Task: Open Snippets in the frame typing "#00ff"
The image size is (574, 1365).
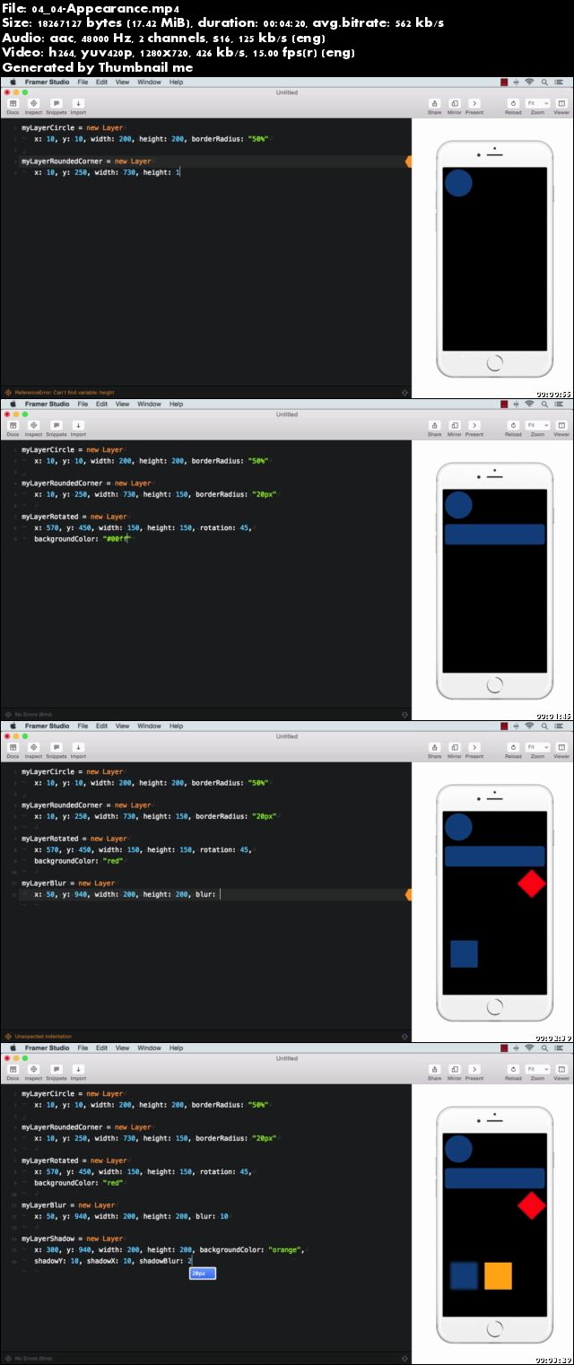Action: [x=57, y=428]
